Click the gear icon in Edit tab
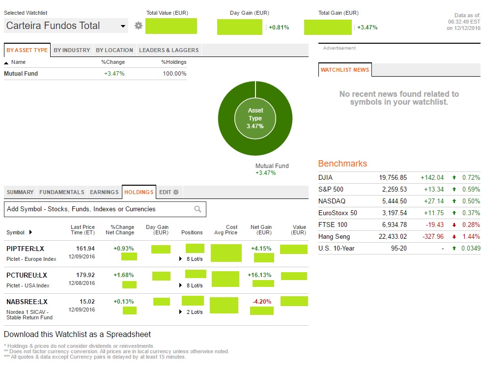Image resolution: width=482 pixels, height=367 pixels. [x=176, y=192]
